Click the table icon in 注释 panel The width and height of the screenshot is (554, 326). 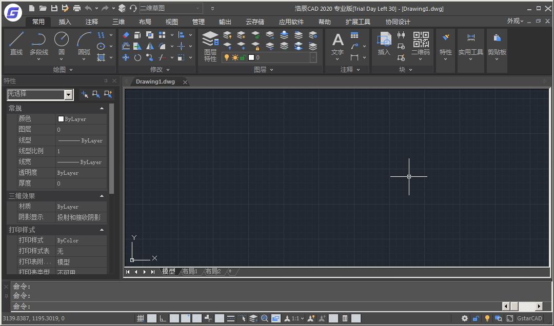354,35
